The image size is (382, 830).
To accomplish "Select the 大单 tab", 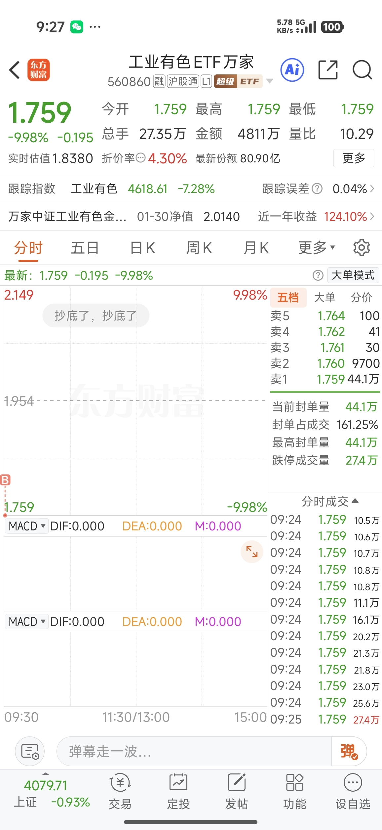I will click(325, 297).
